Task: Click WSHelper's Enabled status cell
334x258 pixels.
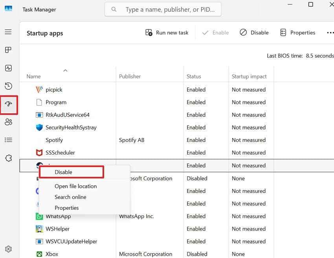Action: [x=196, y=229]
